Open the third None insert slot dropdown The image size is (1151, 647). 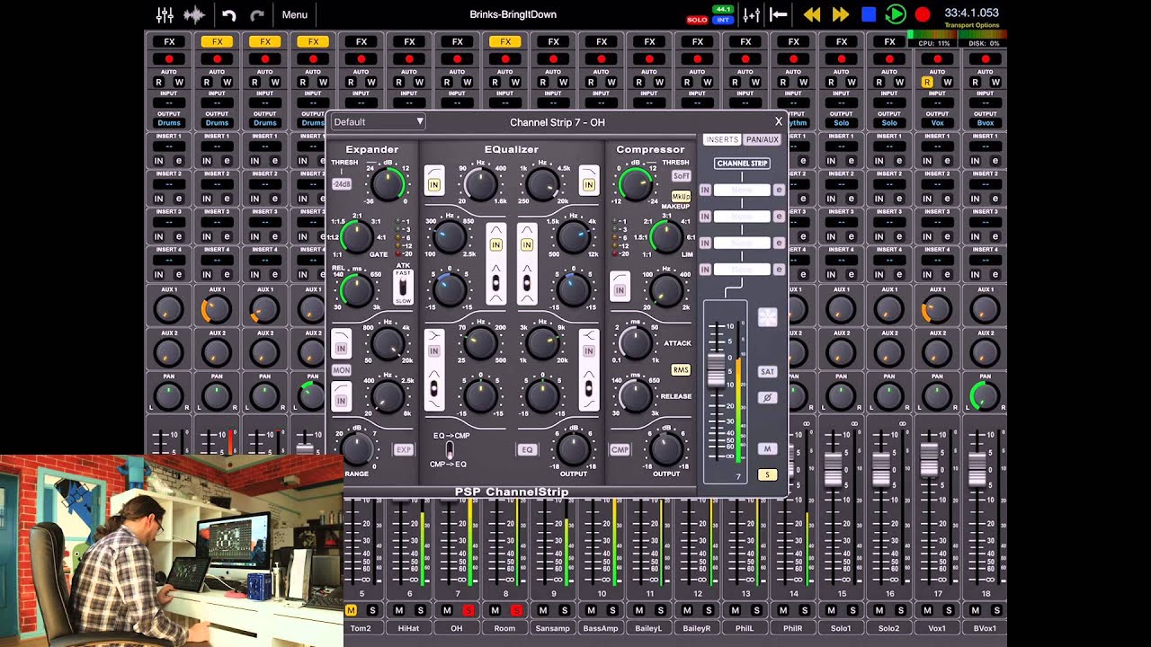(x=742, y=243)
